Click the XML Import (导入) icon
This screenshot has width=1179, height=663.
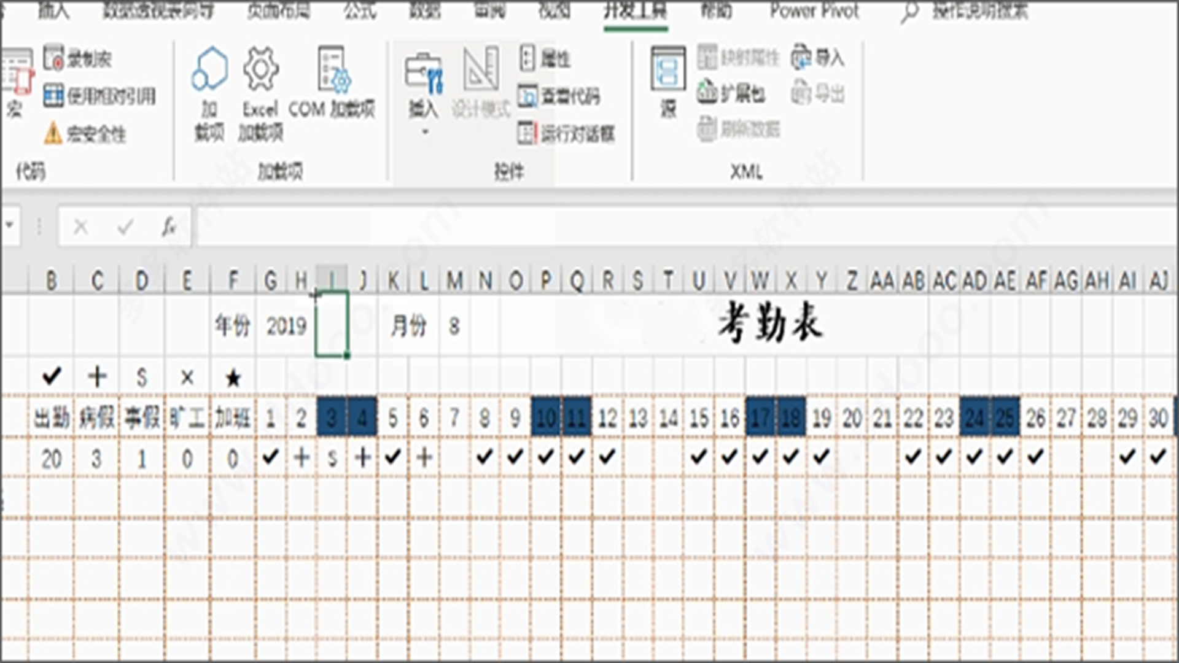801,58
